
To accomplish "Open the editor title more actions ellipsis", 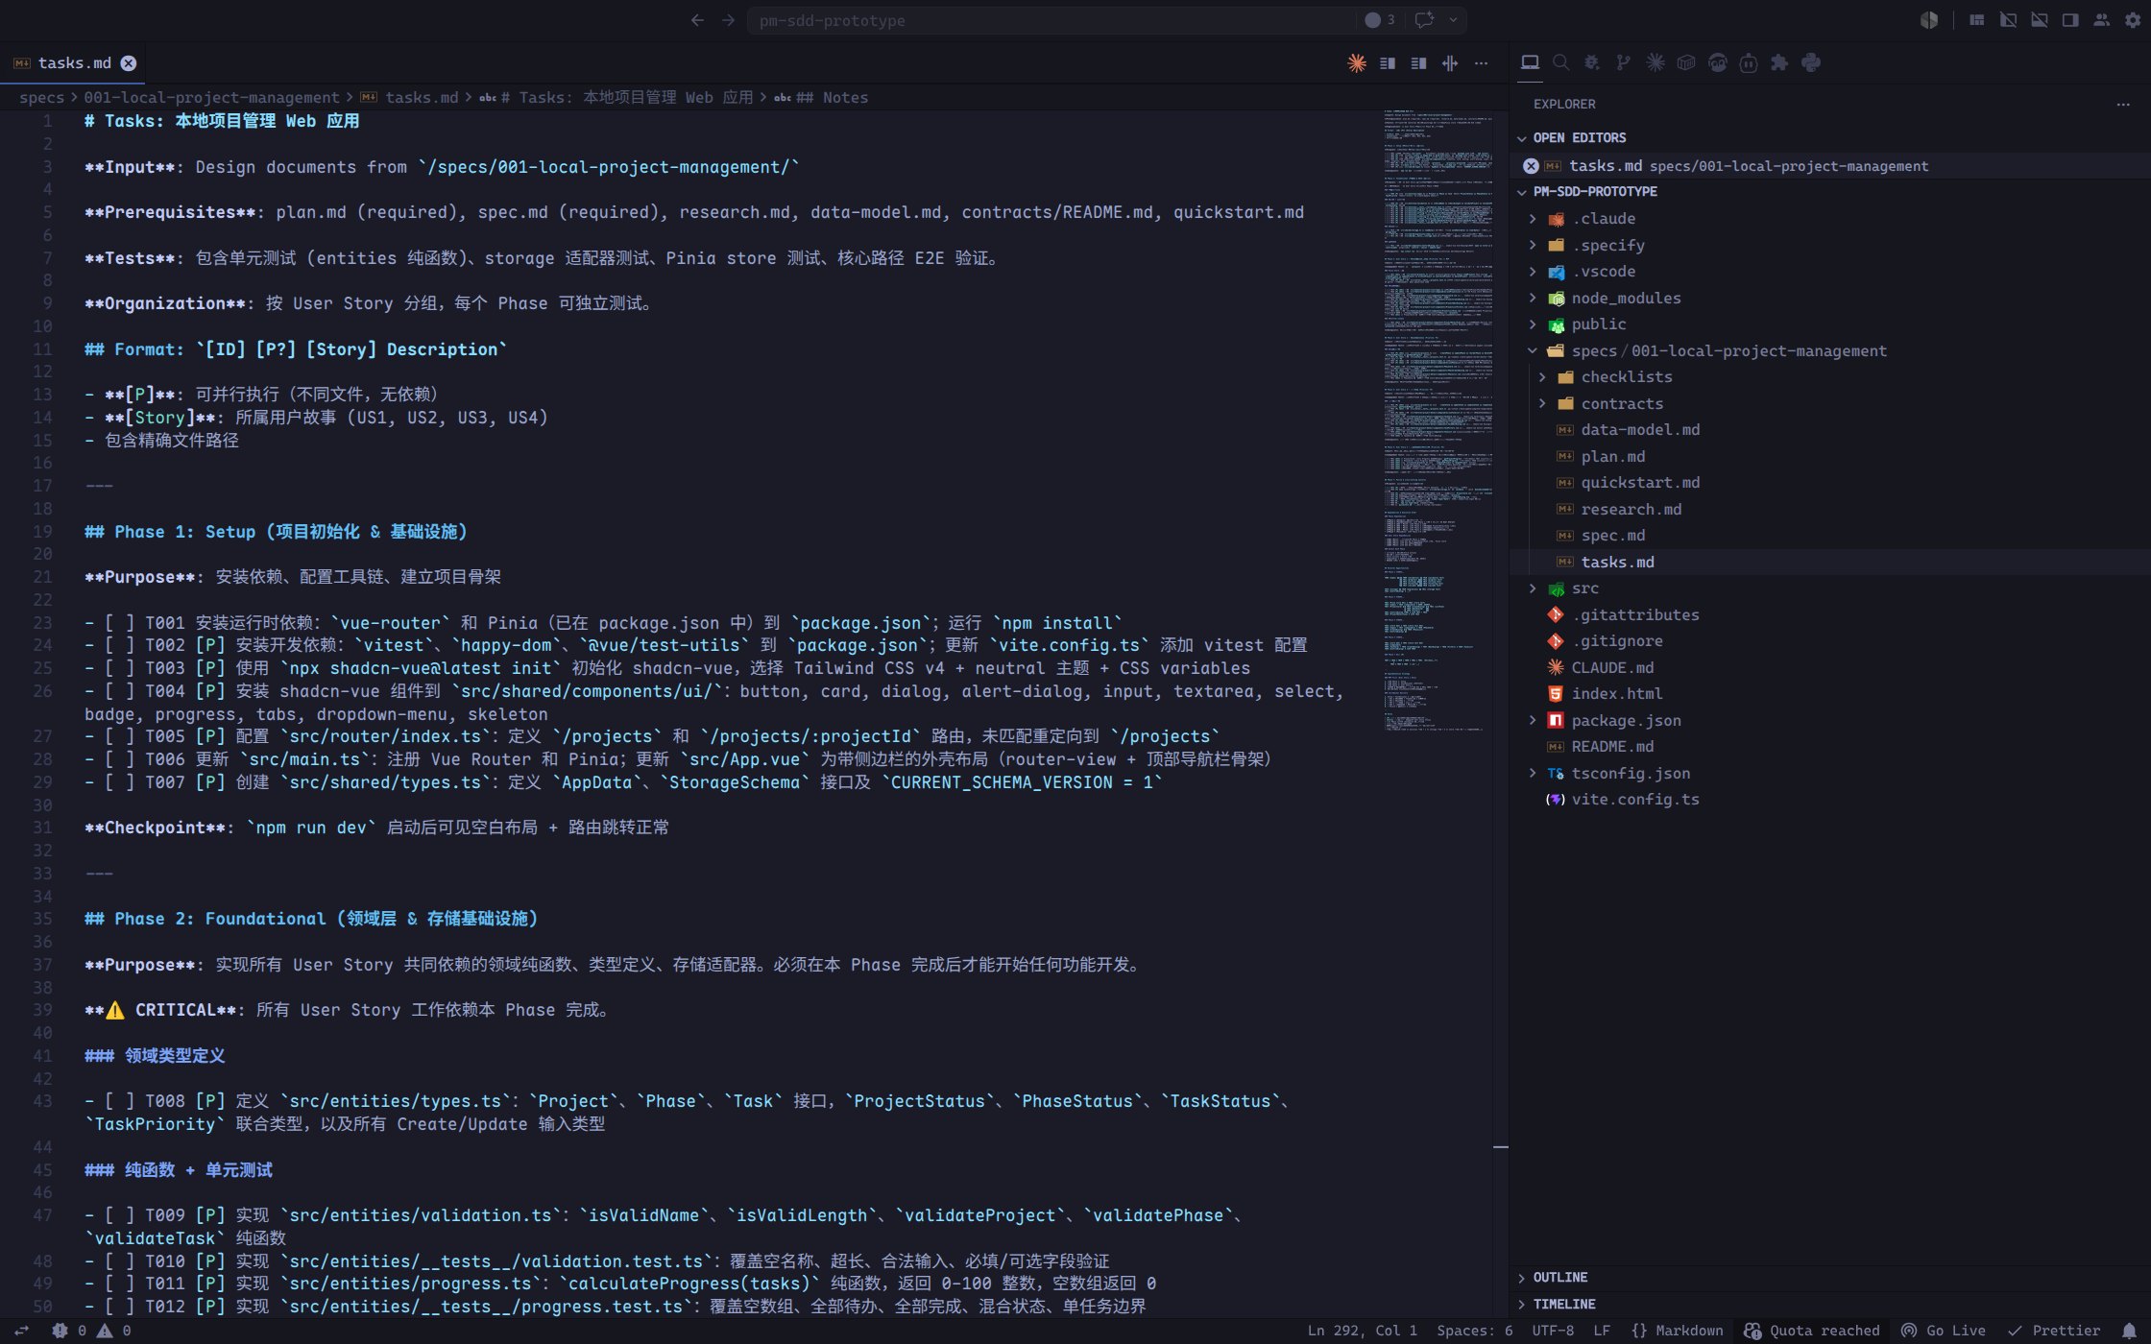I will (1482, 63).
